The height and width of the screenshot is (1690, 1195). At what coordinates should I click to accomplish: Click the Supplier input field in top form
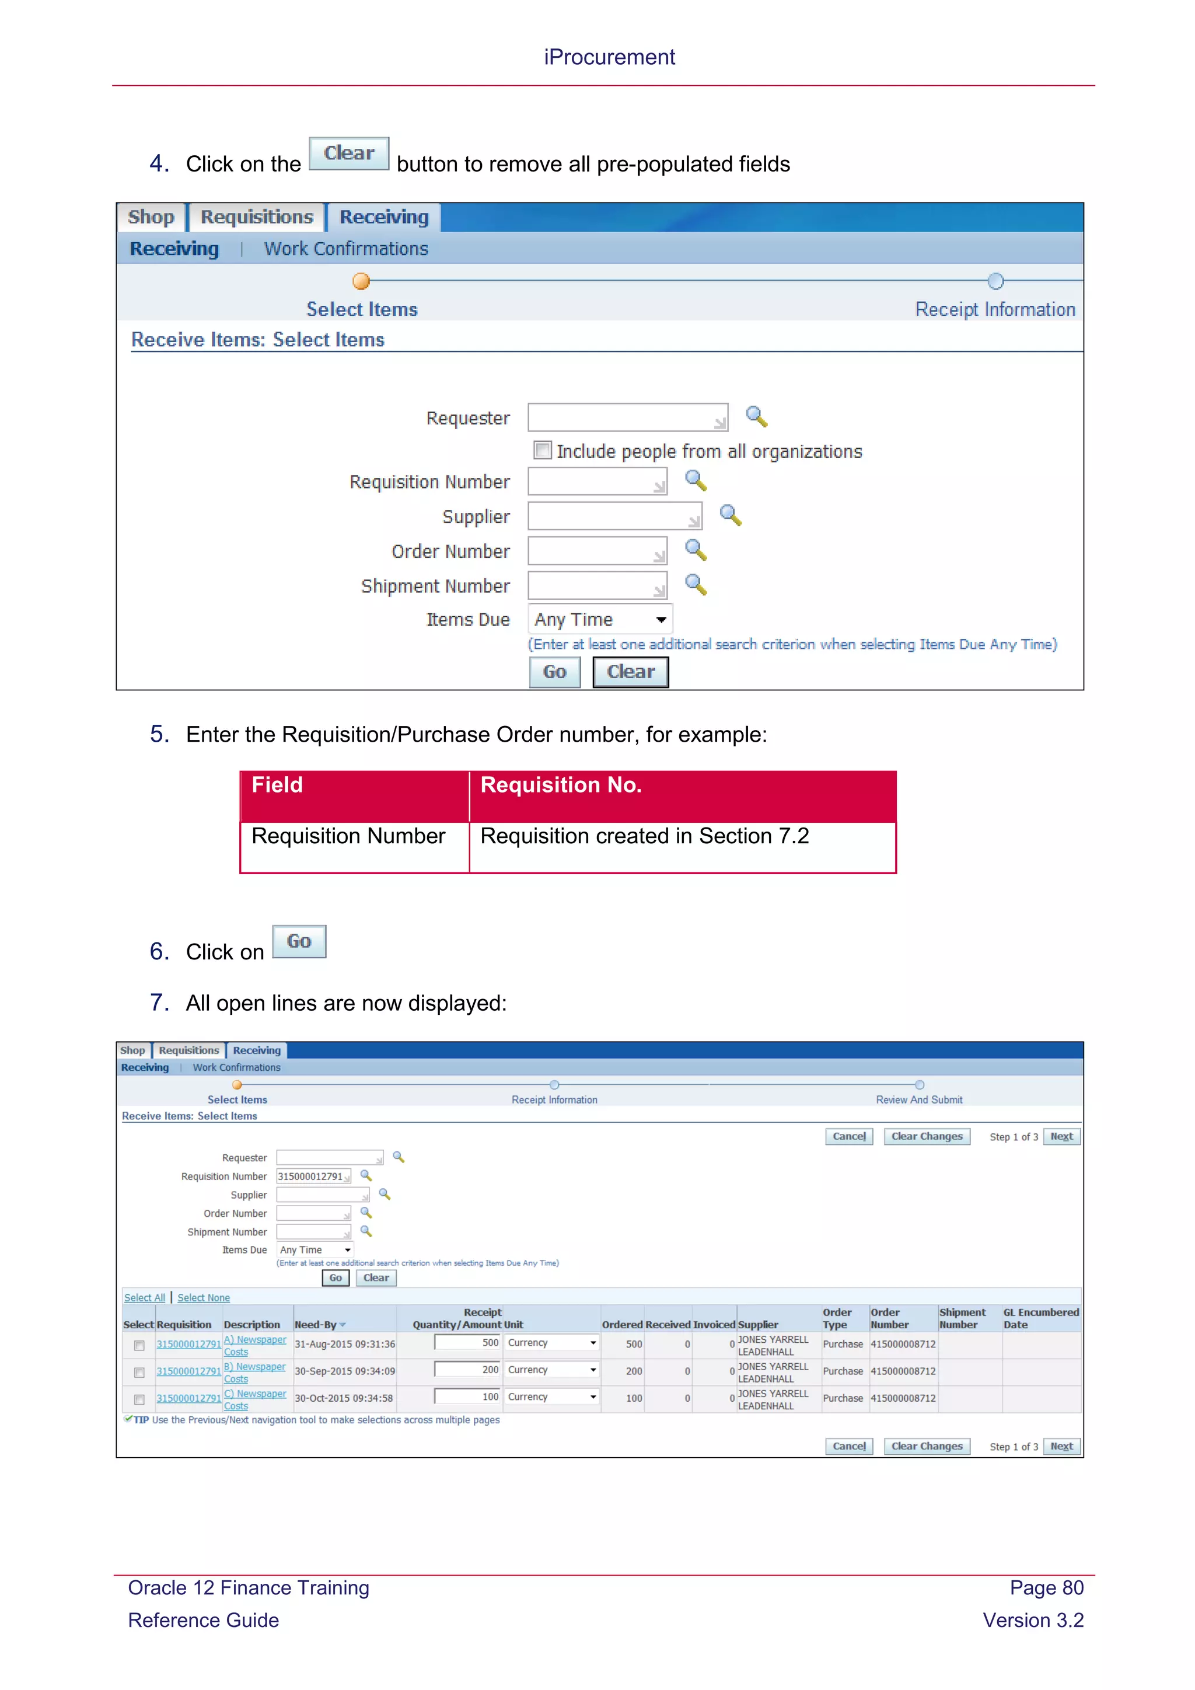pyautogui.click(x=615, y=515)
